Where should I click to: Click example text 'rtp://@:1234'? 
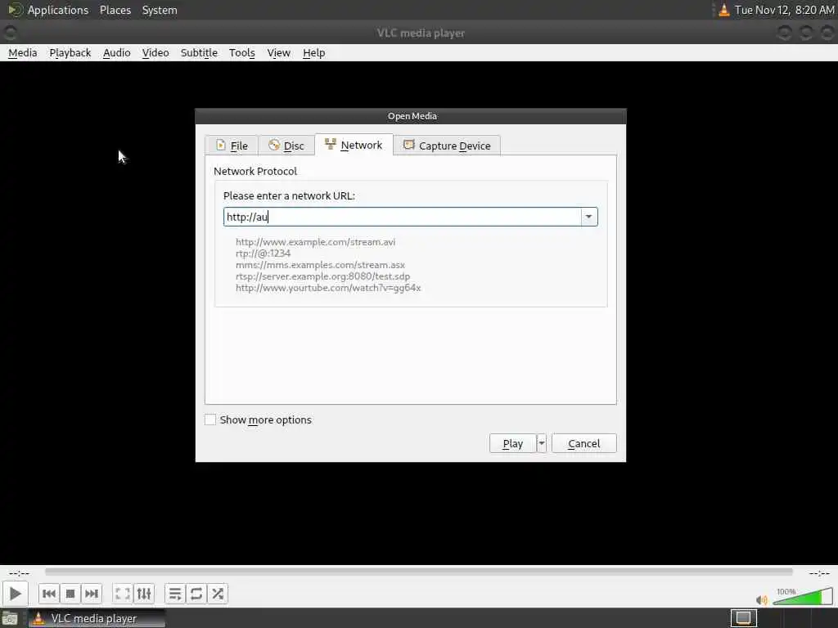pyautogui.click(x=263, y=253)
